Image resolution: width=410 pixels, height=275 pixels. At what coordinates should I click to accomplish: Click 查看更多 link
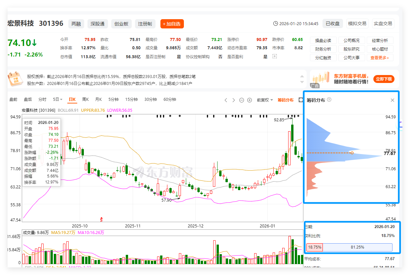(x=380, y=58)
